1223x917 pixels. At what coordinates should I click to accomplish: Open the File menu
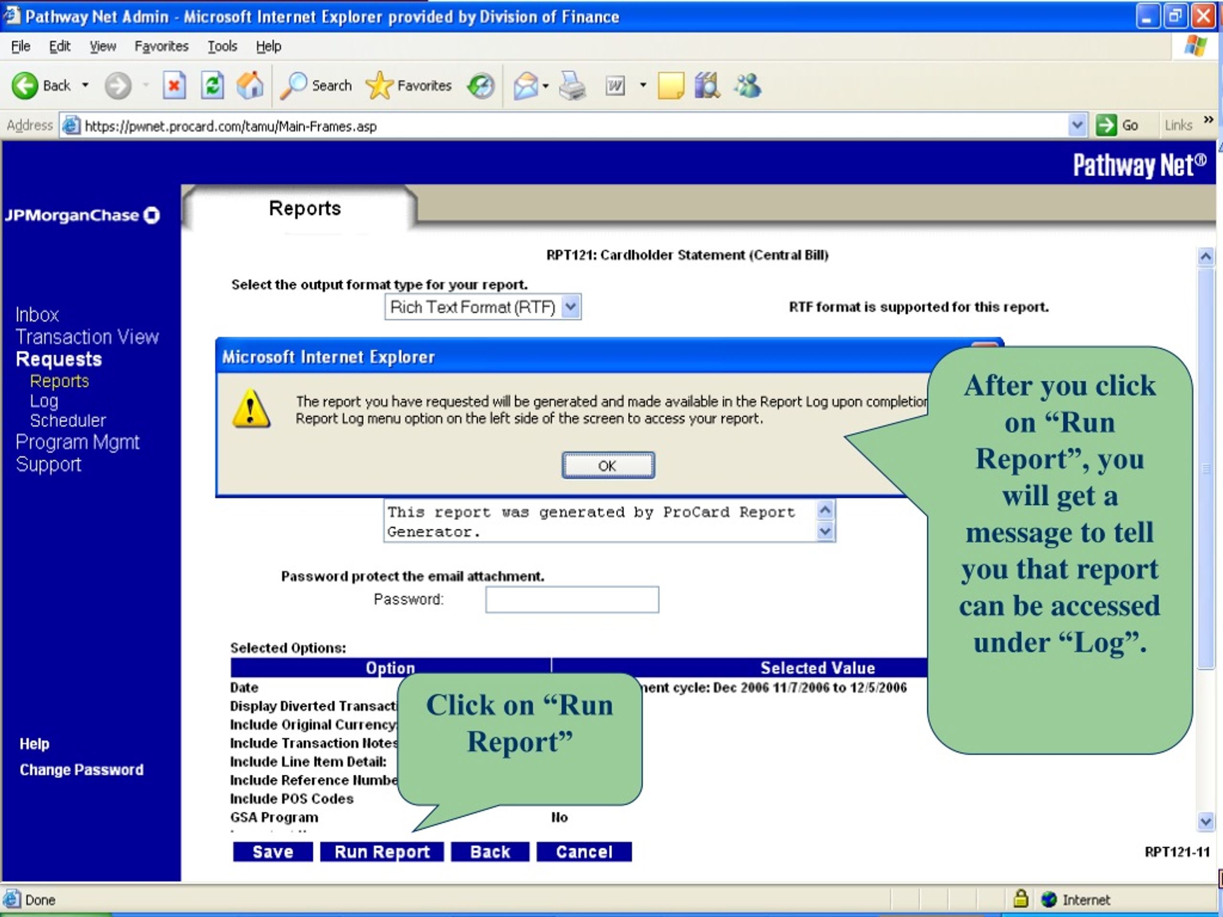pyautogui.click(x=21, y=46)
